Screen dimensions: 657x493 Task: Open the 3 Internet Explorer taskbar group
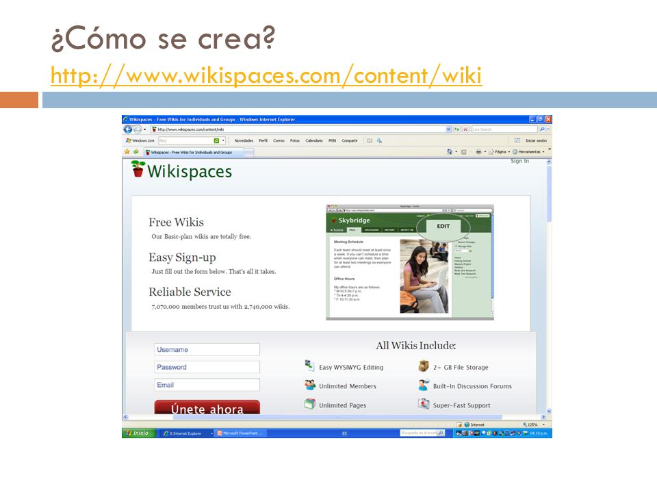(188, 433)
